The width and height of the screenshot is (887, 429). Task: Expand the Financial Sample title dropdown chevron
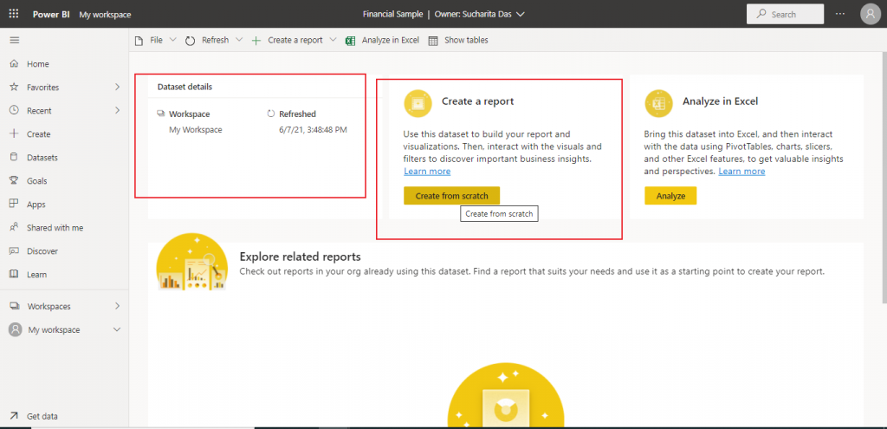tap(521, 14)
